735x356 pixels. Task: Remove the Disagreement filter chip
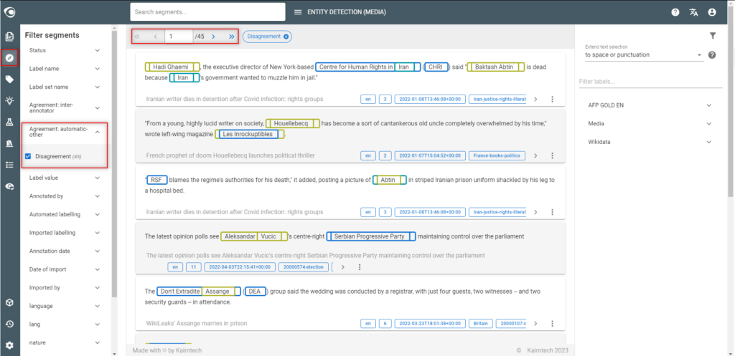point(286,37)
